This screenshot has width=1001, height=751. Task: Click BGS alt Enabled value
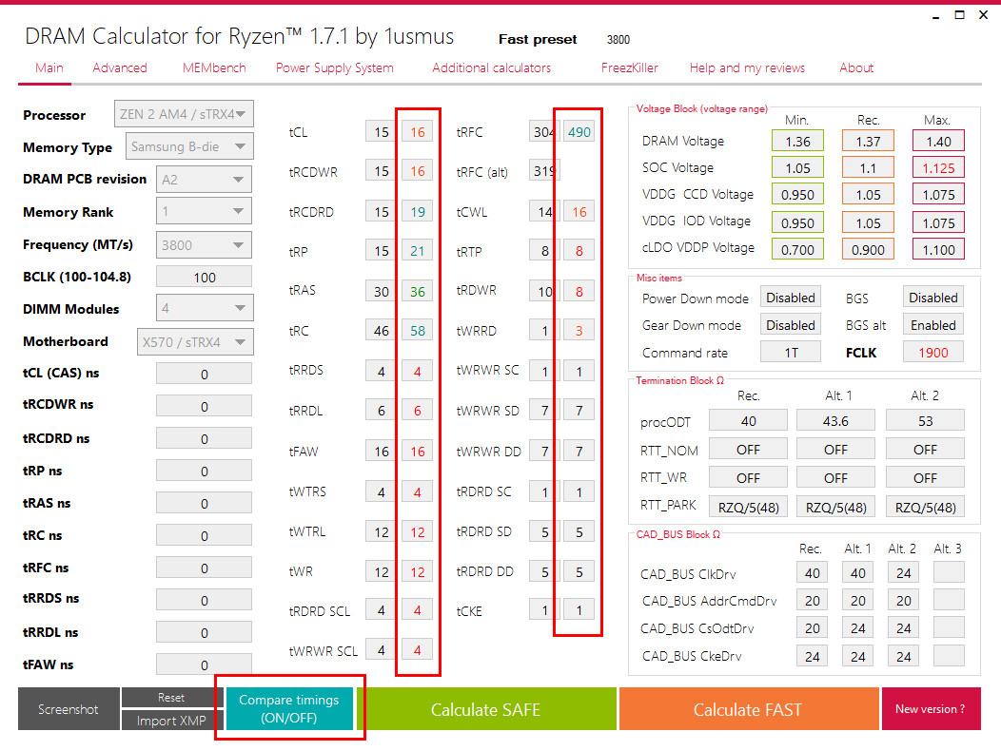933,325
